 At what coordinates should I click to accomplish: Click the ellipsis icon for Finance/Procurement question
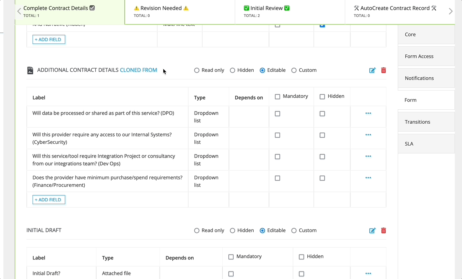(x=368, y=178)
